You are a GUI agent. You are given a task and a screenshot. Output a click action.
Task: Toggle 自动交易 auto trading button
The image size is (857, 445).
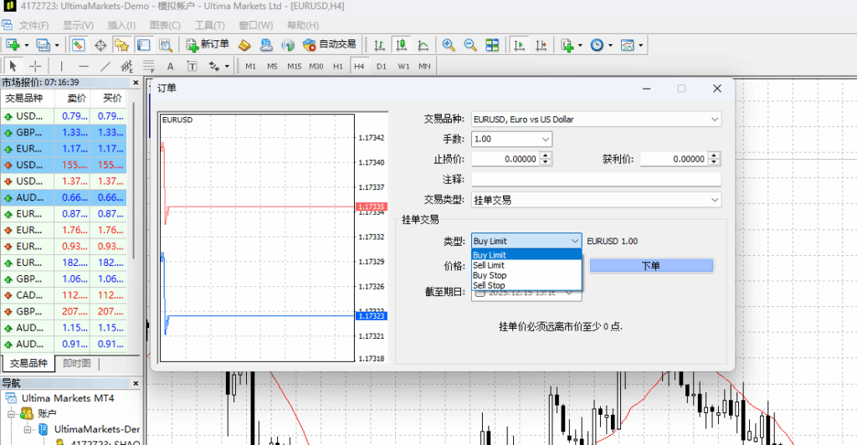tap(329, 45)
